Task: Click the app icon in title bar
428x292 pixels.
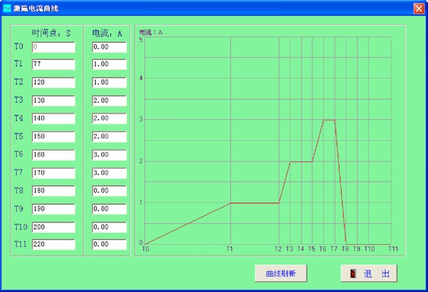Action: pyautogui.click(x=7, y=8)
